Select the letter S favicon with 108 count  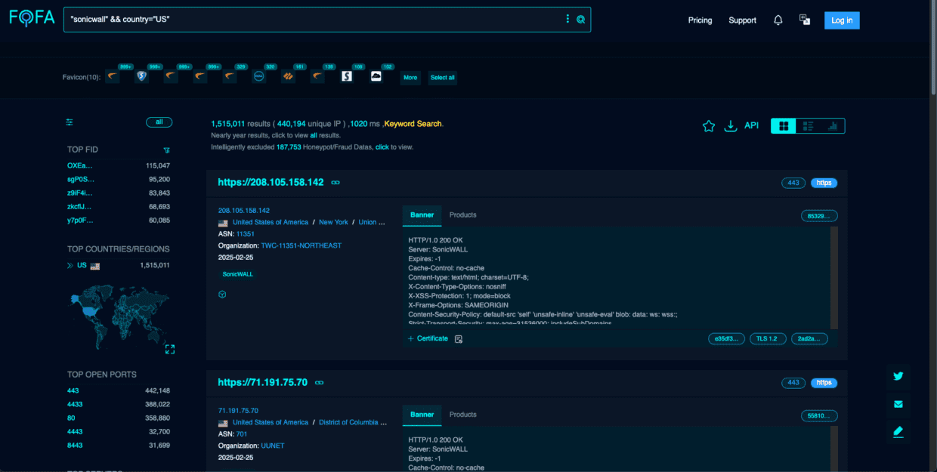(347, 76)
